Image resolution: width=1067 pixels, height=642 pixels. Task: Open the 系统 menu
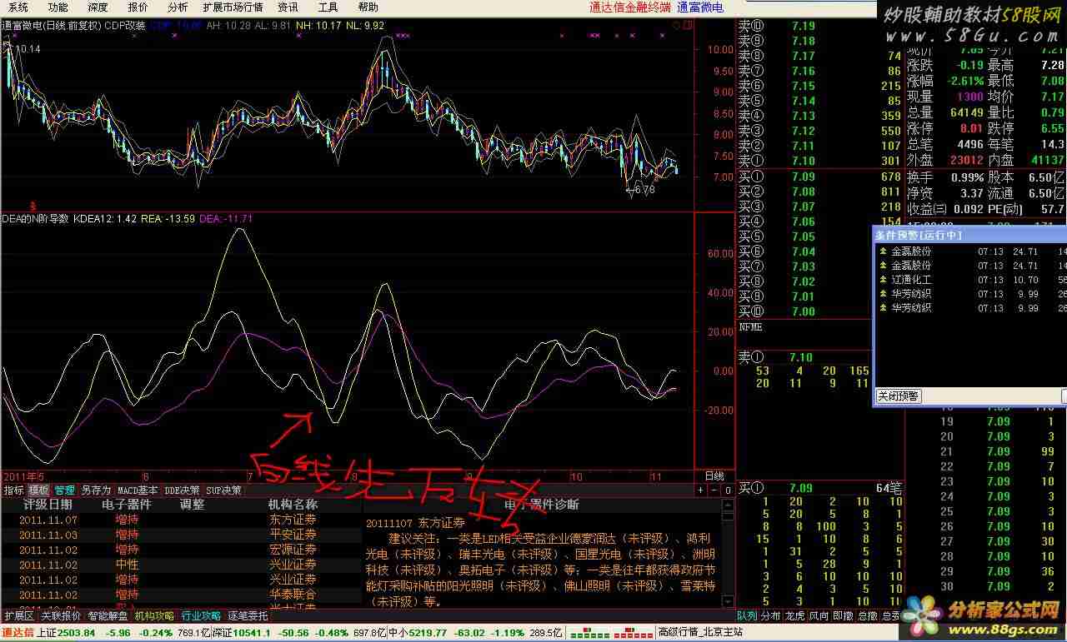point(18,7)
